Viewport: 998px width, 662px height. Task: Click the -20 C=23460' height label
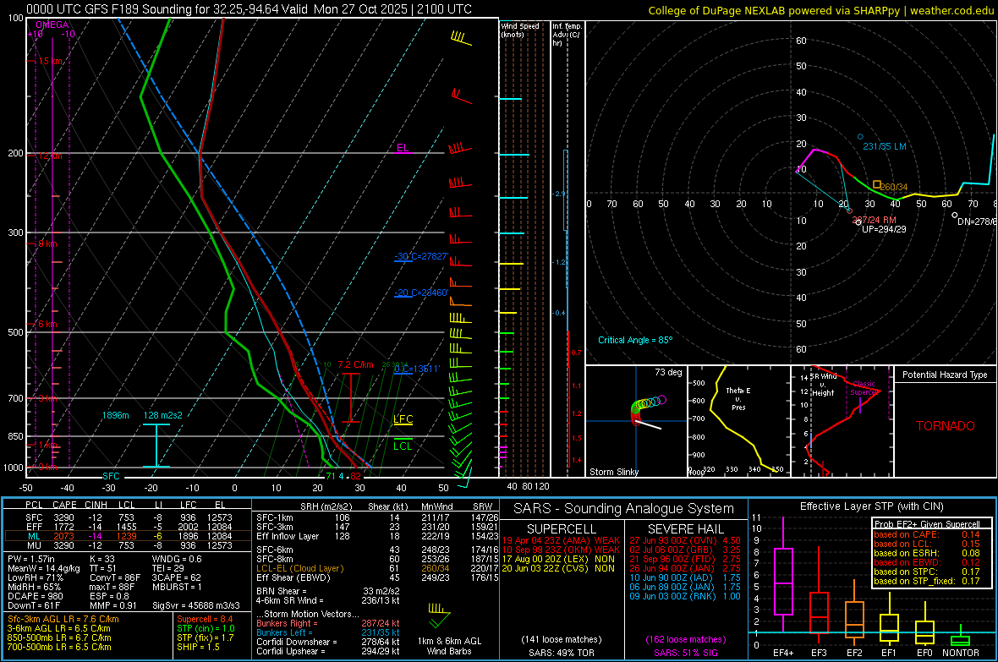[x=421, y=293]
